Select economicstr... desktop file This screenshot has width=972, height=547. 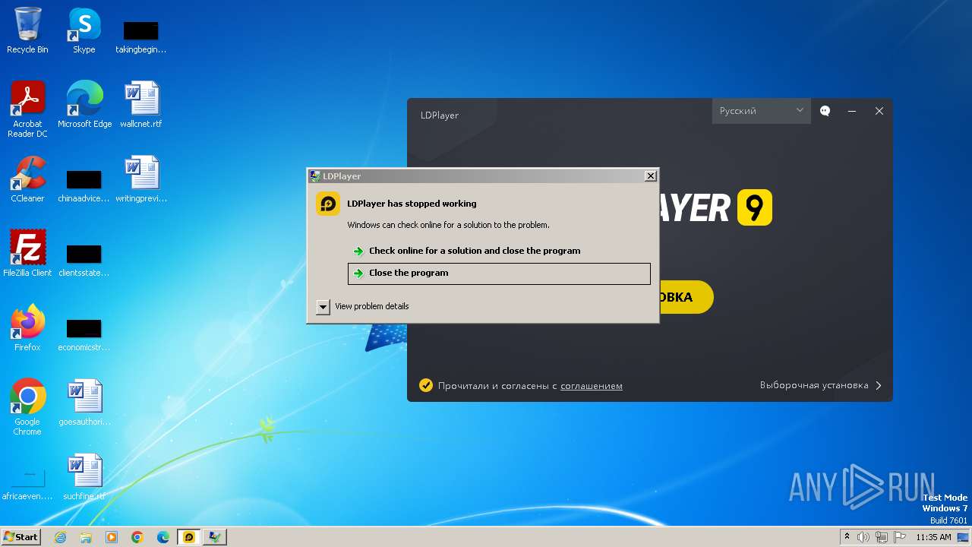pos(84,335)
